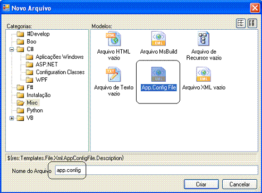Click the VB folder icon
The width and height of the screenshot is (262, 193).
point(20,118)
